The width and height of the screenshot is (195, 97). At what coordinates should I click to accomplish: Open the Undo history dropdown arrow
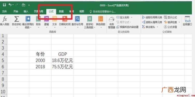click(x=13, y=5)
